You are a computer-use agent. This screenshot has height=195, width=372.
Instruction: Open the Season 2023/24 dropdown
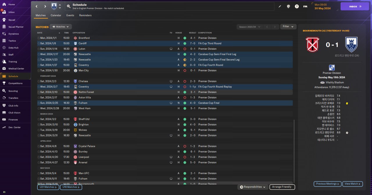(250, 27)
